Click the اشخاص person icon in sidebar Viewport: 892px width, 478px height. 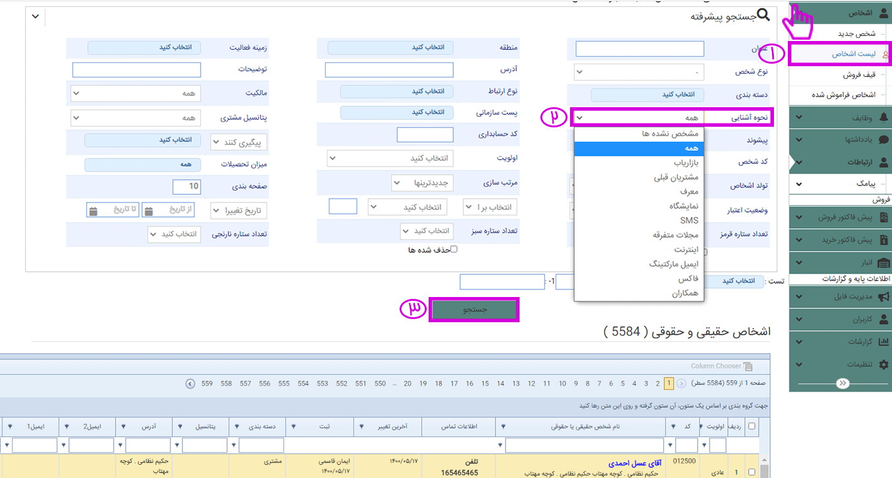click(883, 13)
